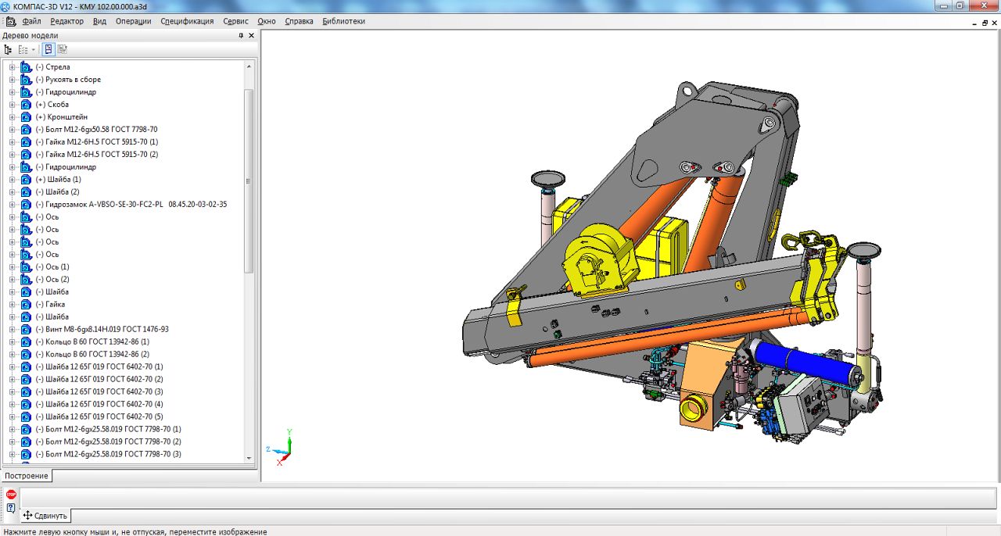Pin the Дерево модели panel
This screenshot has width=1001, height=536.
[x=241, y=35]
